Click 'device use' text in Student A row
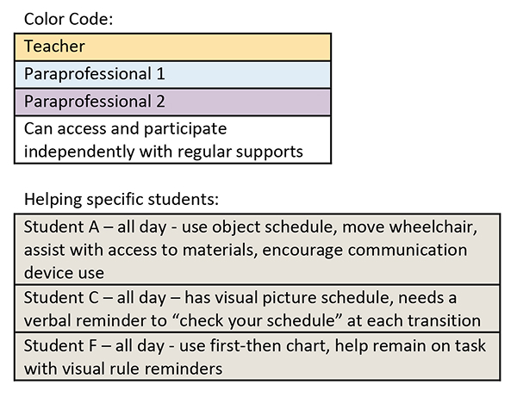Screen dimensions: 517x397 coord(64,273)
